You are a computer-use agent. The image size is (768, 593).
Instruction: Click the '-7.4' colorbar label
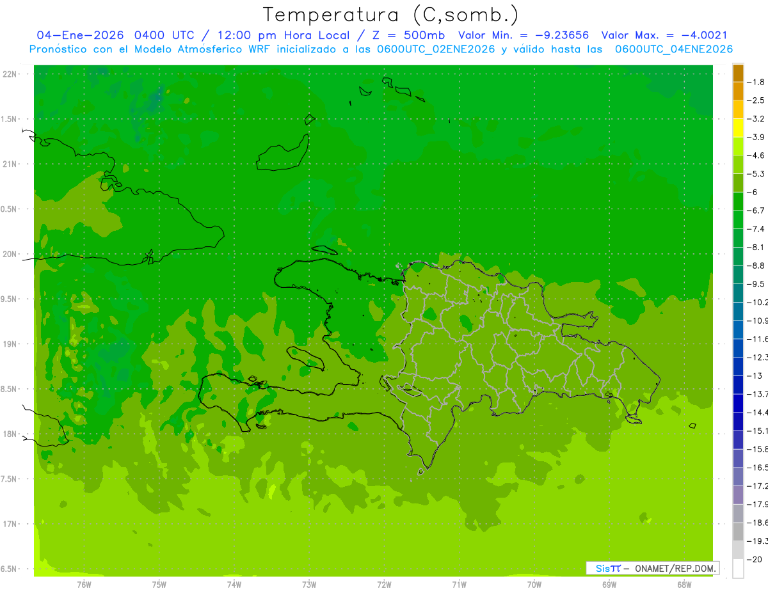click(x=757, y=229)
